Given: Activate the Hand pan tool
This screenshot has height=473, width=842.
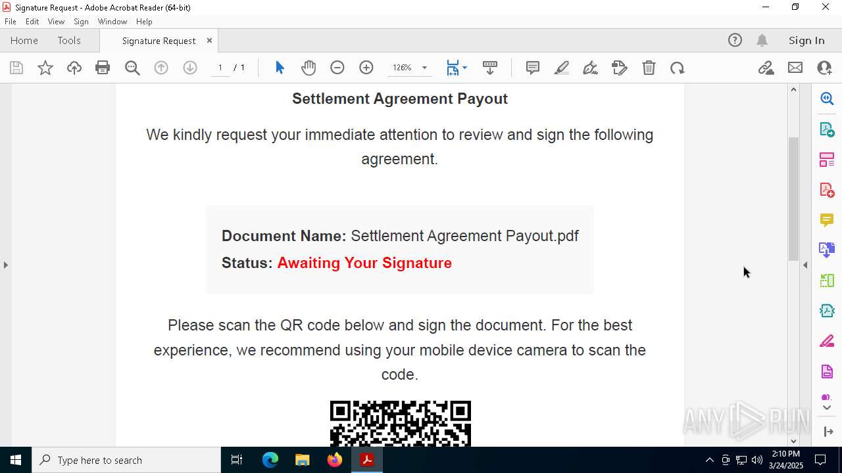Looking at the screenshot, I should [x=309, y=68].
